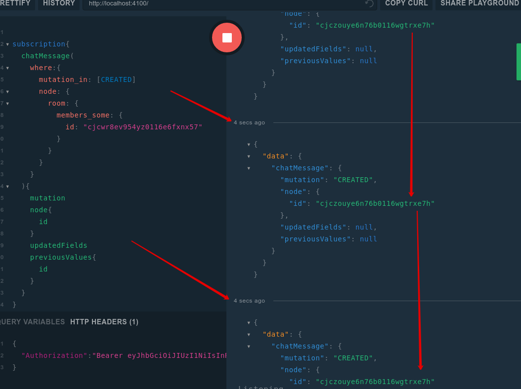Stop the running subscription with the red button
521x389 pixels.
[x=227, y=38]
